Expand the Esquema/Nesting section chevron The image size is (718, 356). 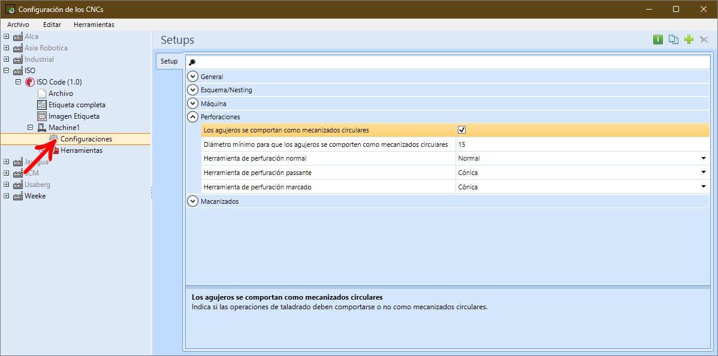tap(193, 90)
